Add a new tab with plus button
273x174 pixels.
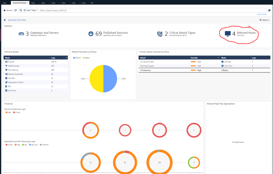click(x=92, y=3)
